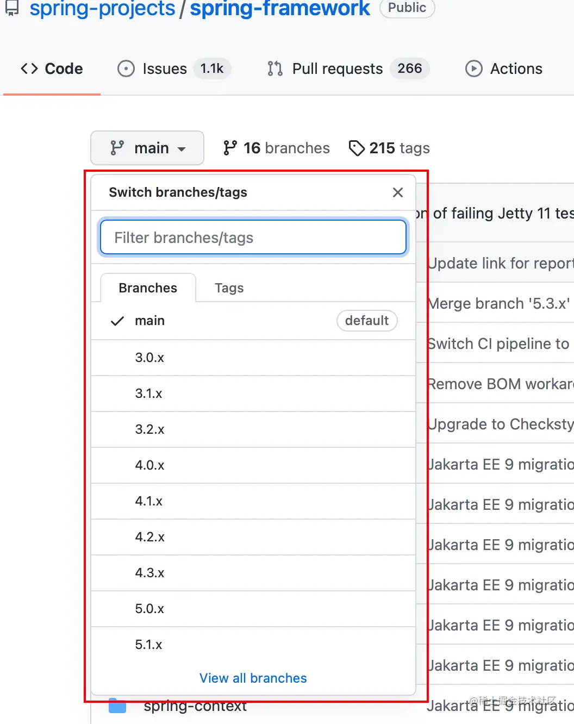The height and width of the screenshot is (724, 574).
Task: Click the checkmark next to main branch
Action: pyautogui.click(x=117, y=321)
